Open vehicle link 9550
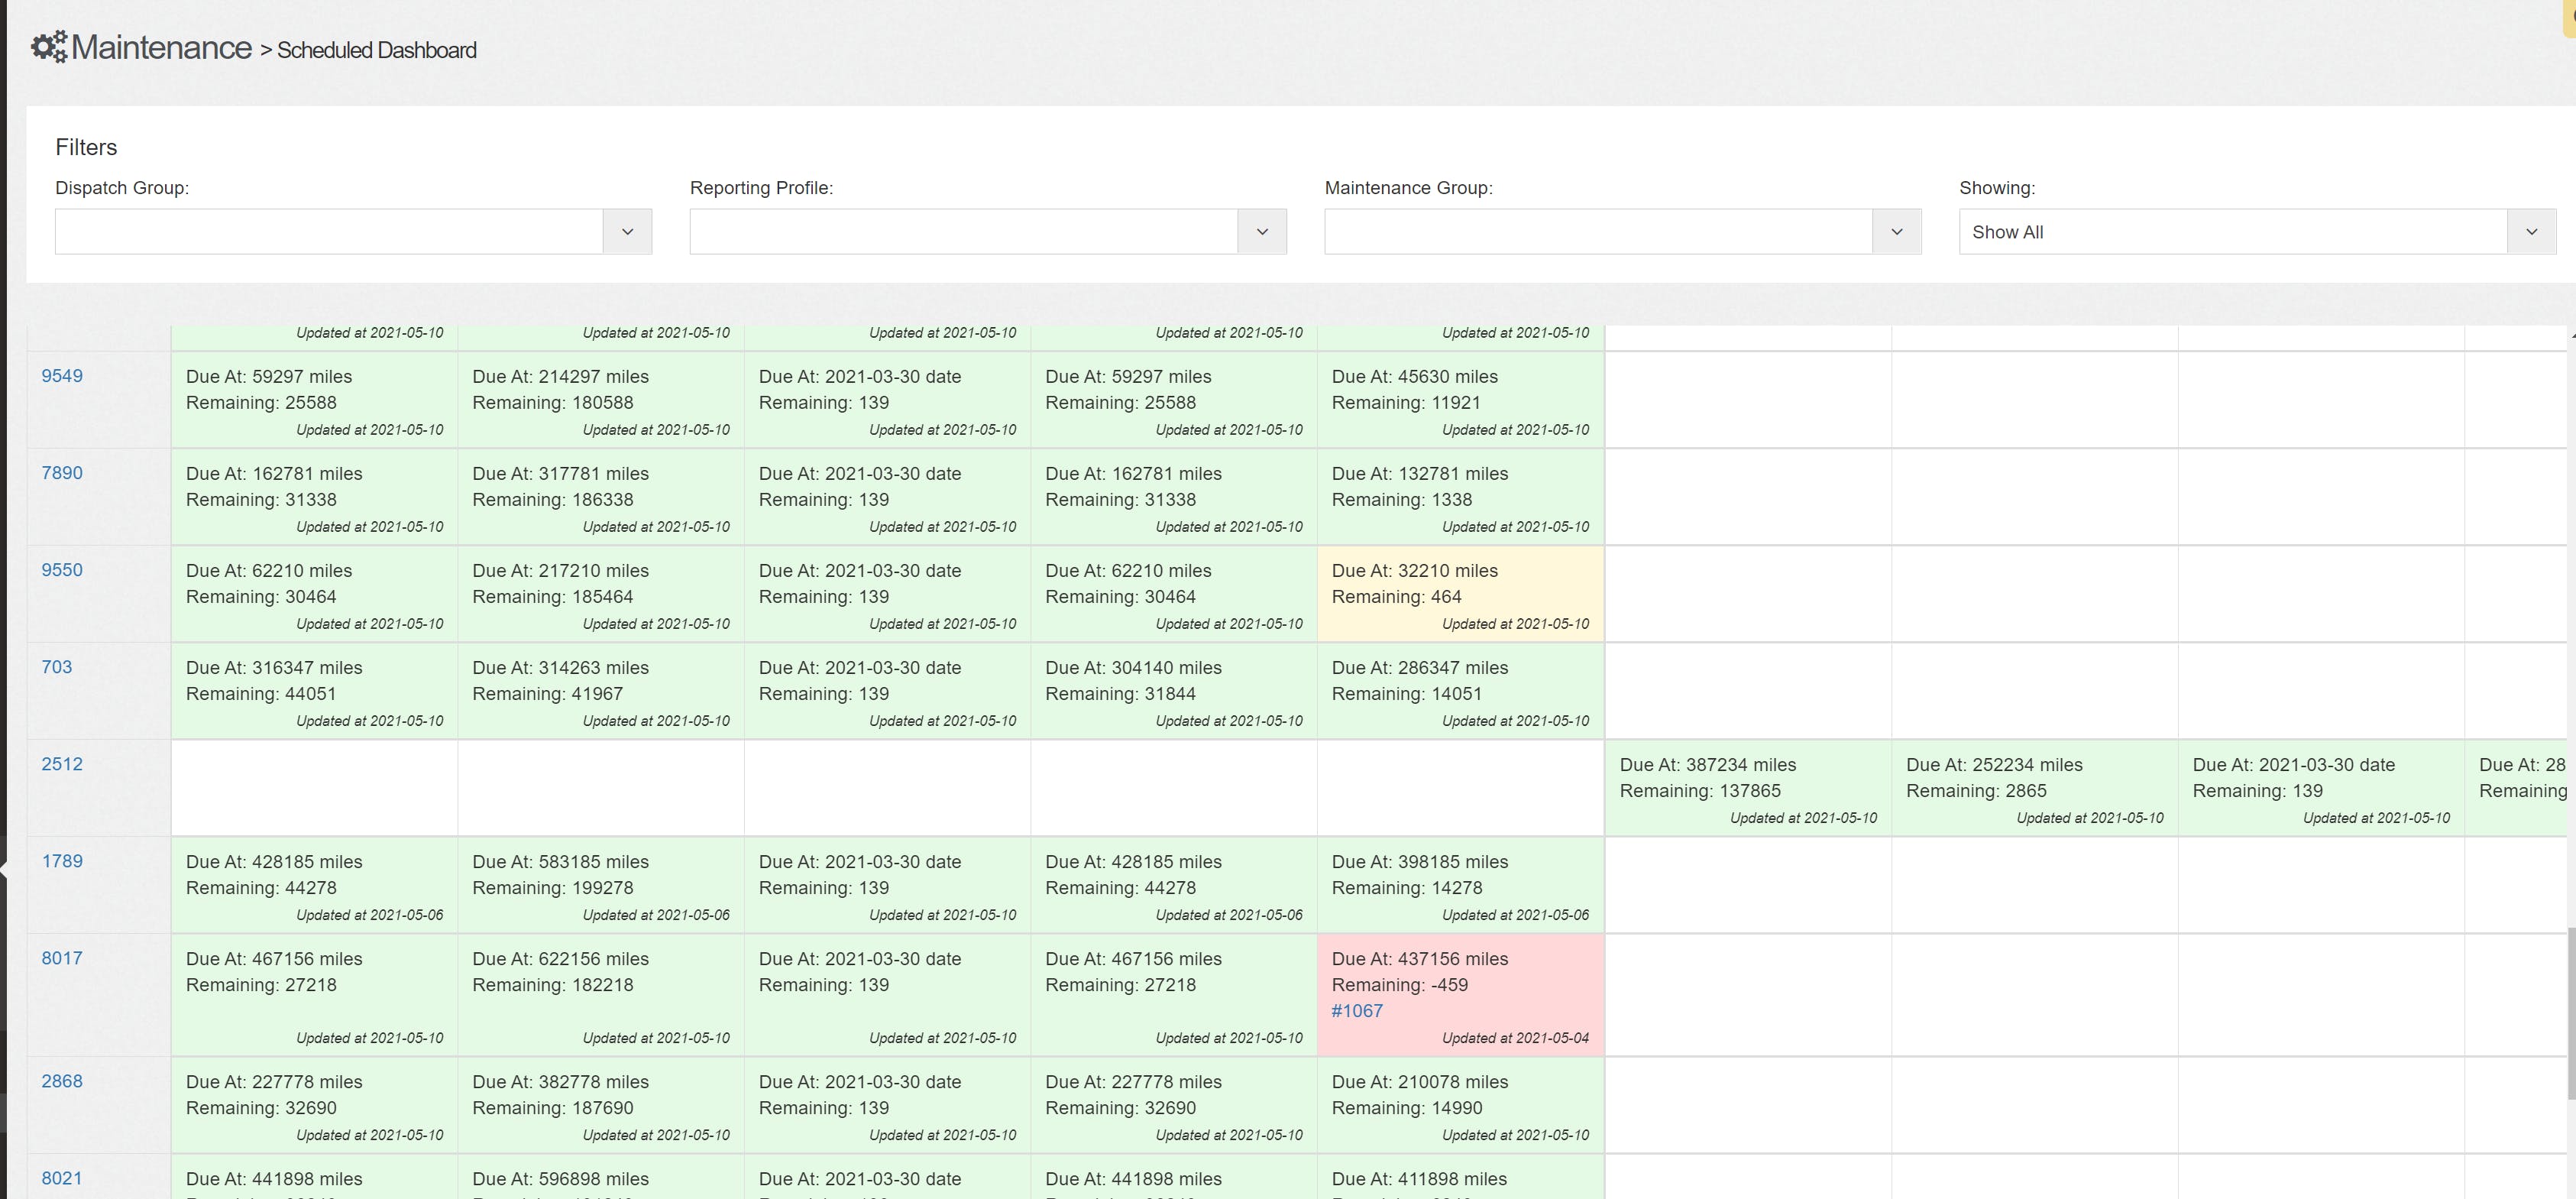Screen dimensions: 2576x1199 pos(62,570)
